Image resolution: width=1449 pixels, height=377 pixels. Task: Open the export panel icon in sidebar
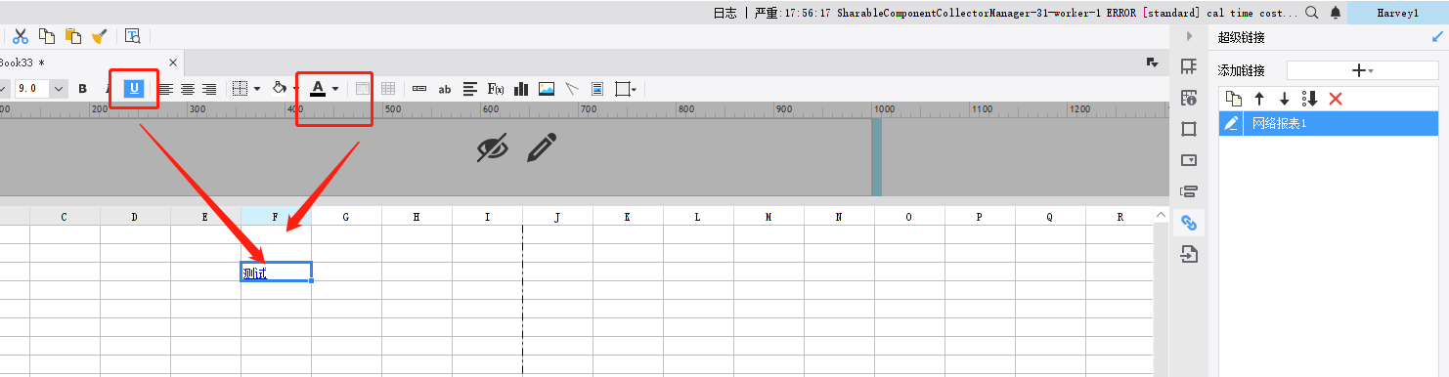click(1189, 255)
